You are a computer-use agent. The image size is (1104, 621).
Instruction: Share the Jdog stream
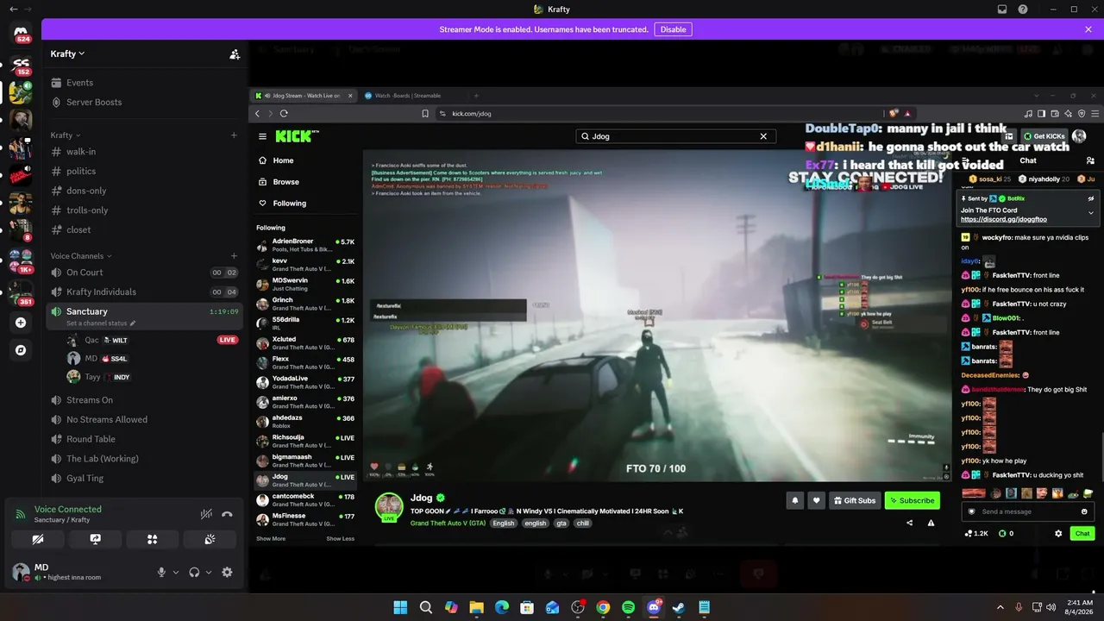tap(909, 523)
